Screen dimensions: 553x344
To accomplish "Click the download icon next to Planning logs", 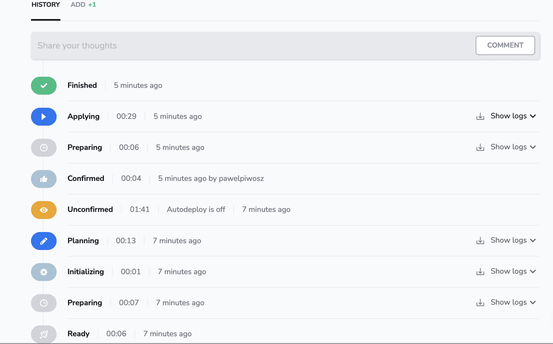I will (x=481, y=241).
